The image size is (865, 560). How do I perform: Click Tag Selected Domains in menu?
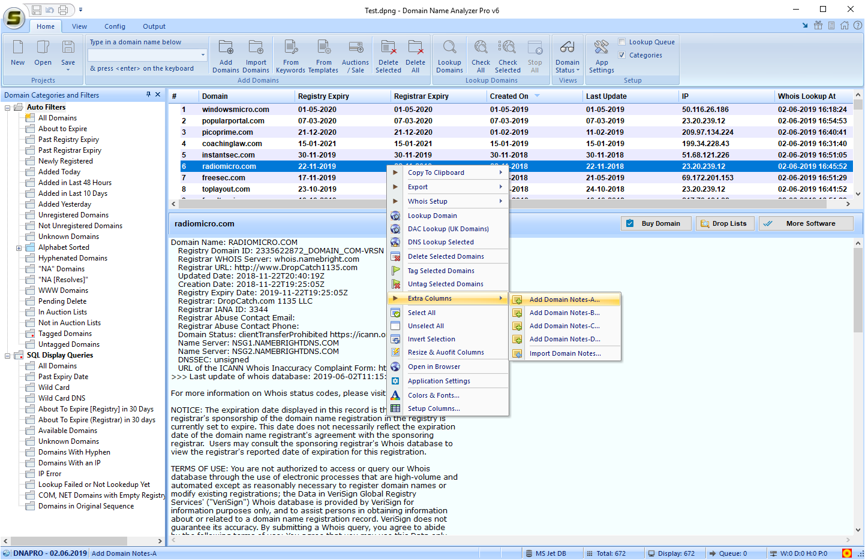click(x=449, y=271)
